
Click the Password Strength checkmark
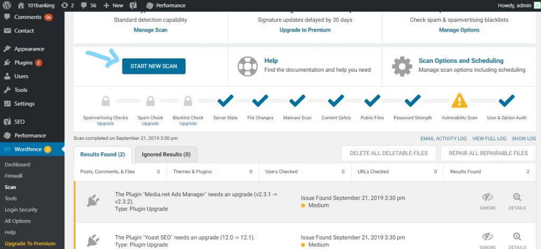[413, 101]
